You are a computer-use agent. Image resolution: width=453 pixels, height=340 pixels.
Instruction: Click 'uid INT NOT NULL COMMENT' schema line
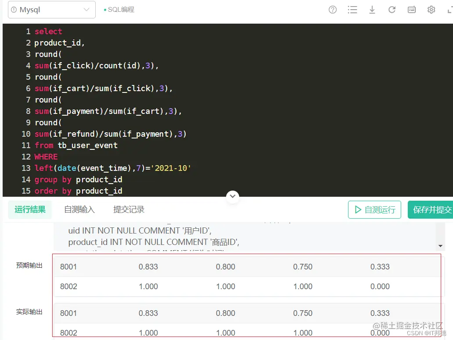point(140,231)
